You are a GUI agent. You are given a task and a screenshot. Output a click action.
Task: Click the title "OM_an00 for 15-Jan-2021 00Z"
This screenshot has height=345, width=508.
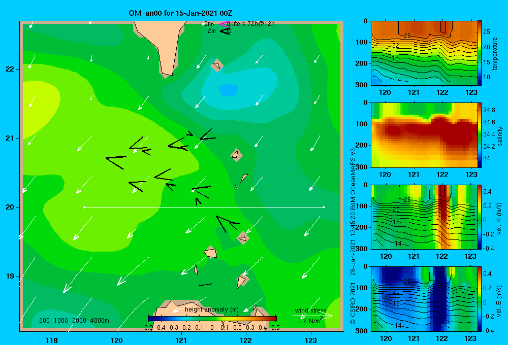(180, 13)
